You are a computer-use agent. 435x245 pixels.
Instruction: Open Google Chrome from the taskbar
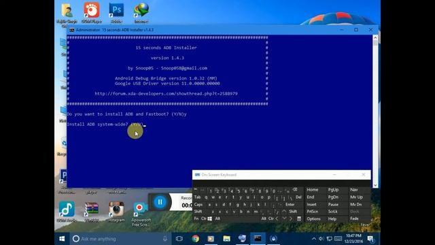coord(196,239)
